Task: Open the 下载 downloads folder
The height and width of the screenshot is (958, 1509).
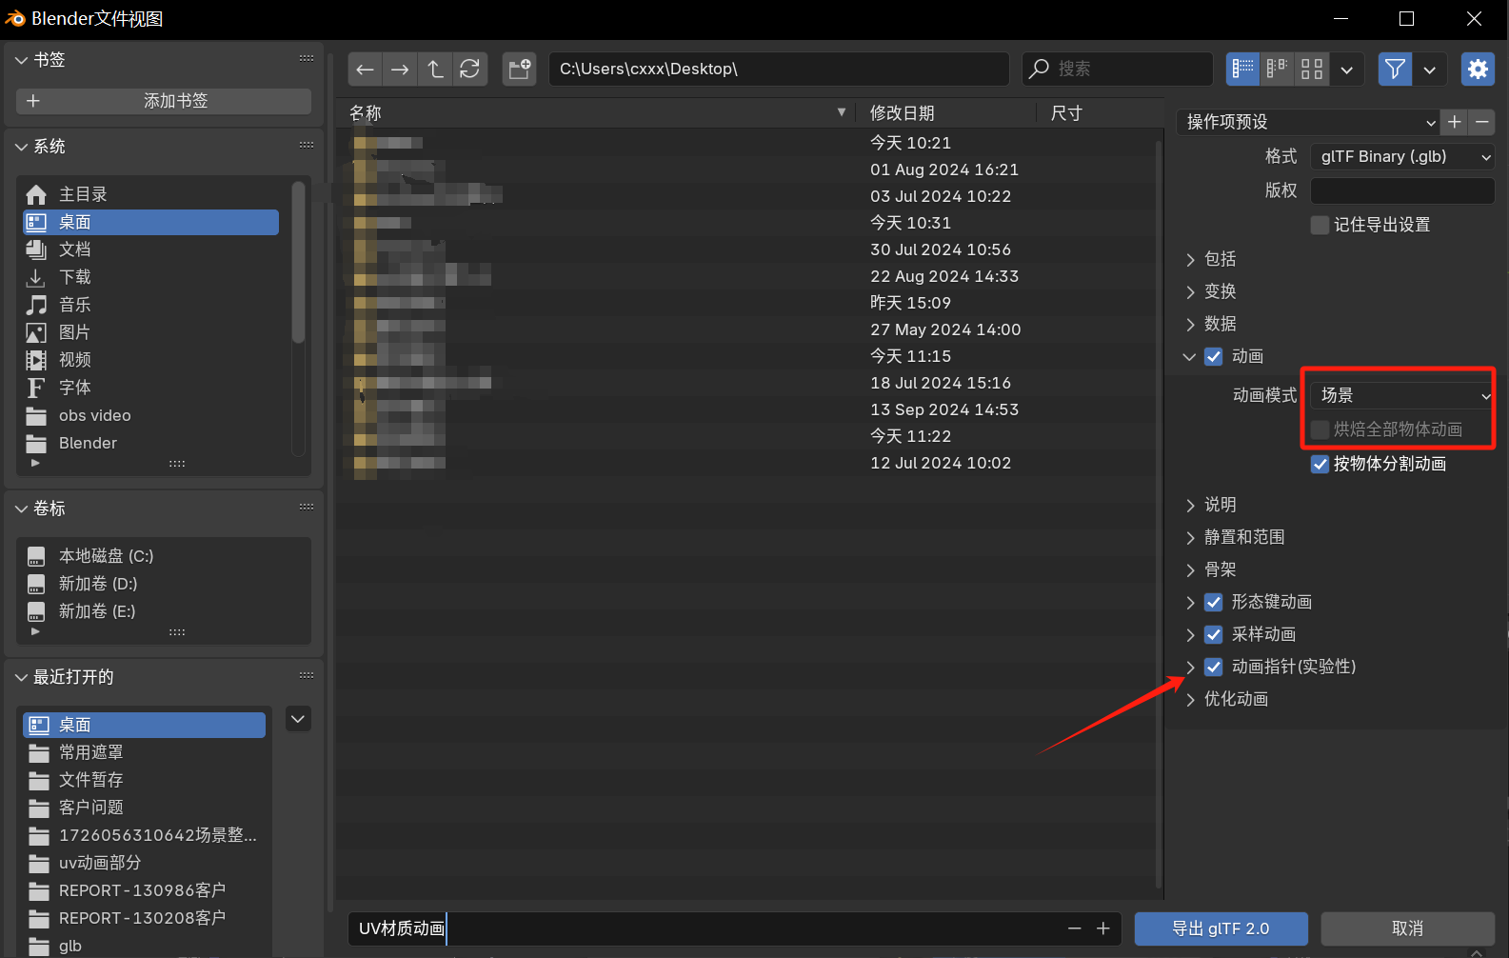Action: (151, 277)
